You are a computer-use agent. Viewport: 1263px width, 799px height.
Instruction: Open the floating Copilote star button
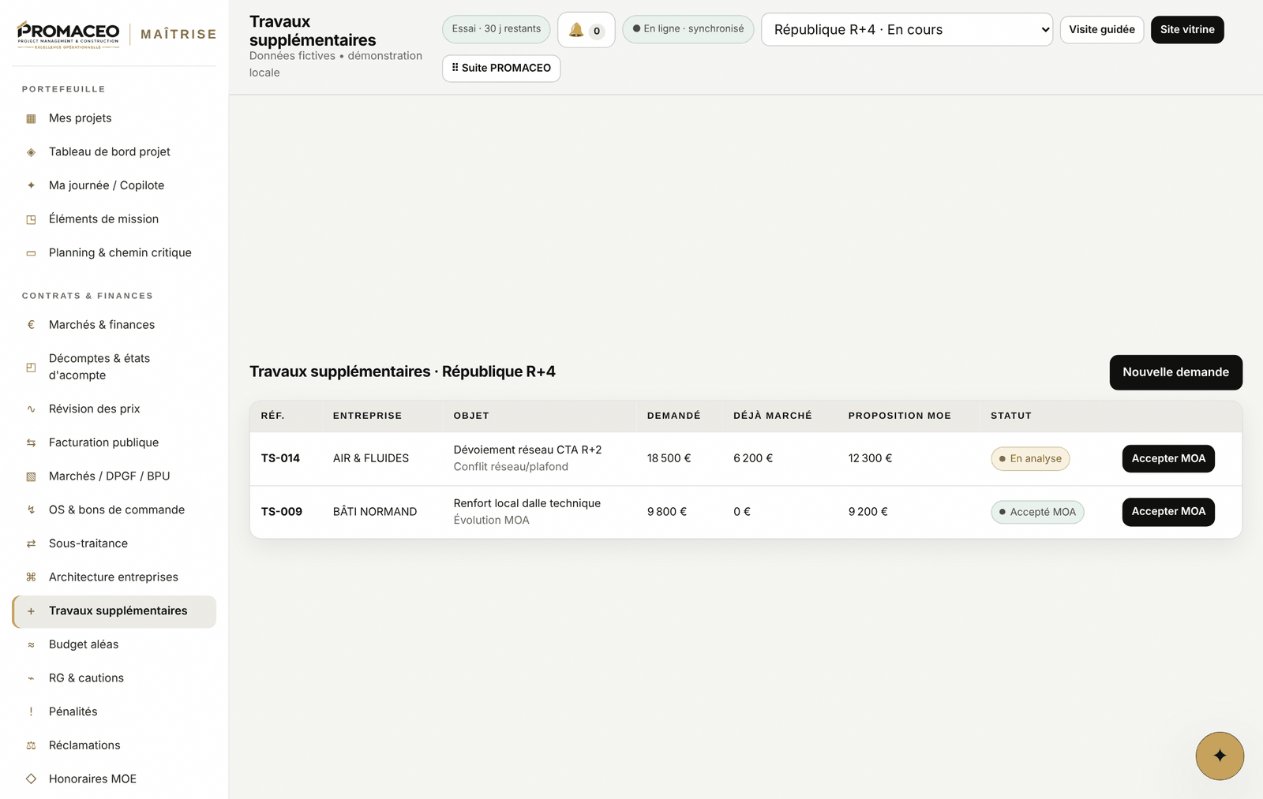(1220, 756)
